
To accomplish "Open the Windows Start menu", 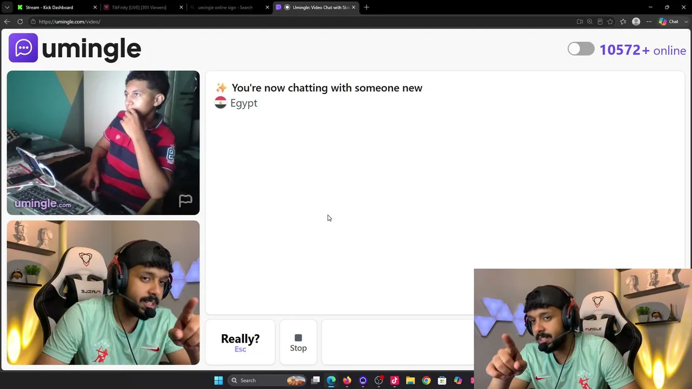I will click(218, 380).
